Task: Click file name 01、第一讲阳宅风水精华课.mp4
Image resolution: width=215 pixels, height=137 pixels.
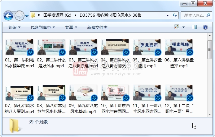Action: point(19,63)
